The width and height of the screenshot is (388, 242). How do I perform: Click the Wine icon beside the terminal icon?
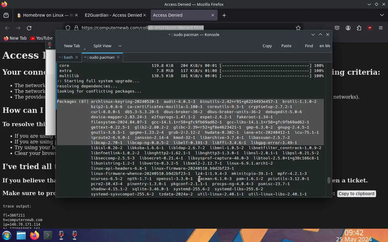click(x=61, y=235)
